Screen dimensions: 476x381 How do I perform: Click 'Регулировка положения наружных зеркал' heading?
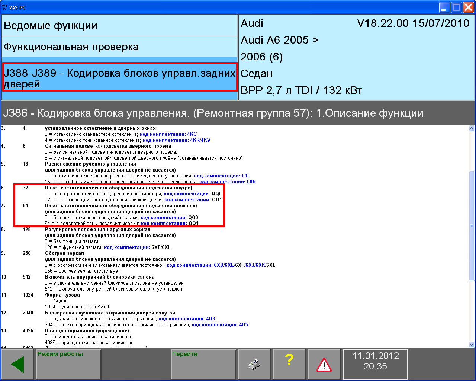tap(98, 230)
